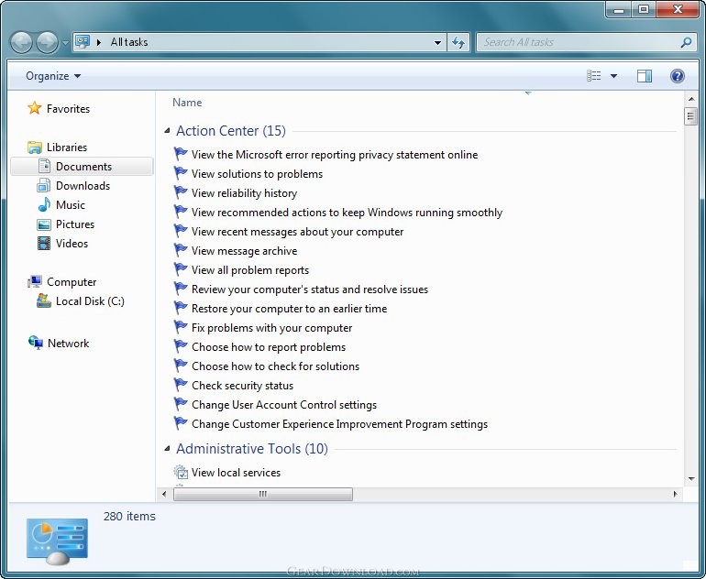Open the Organize menu
The image size is (706, 579).
[x=53, y=76]
